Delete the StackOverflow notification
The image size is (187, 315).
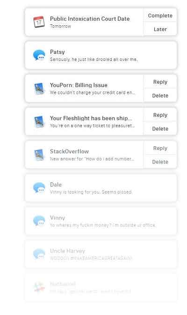[x=160, y=162]
